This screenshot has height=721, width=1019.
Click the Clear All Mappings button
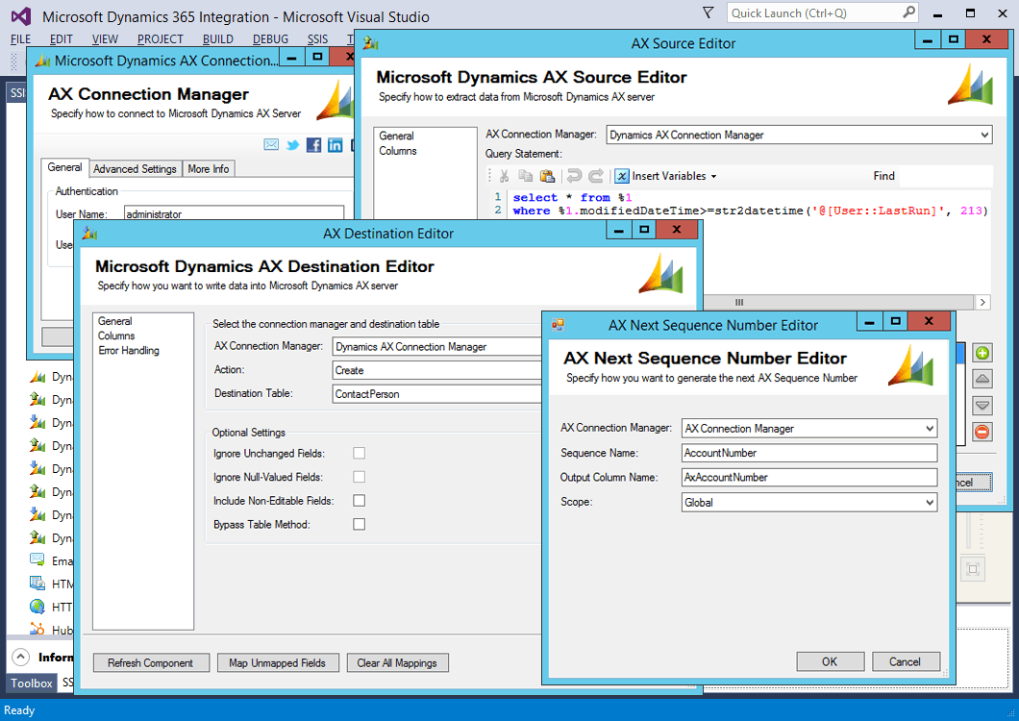(x=397, y=663)
